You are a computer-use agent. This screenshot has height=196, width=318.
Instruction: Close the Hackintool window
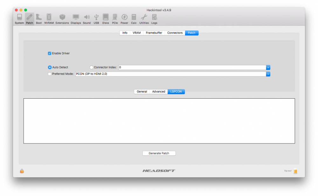coord(17,10)
